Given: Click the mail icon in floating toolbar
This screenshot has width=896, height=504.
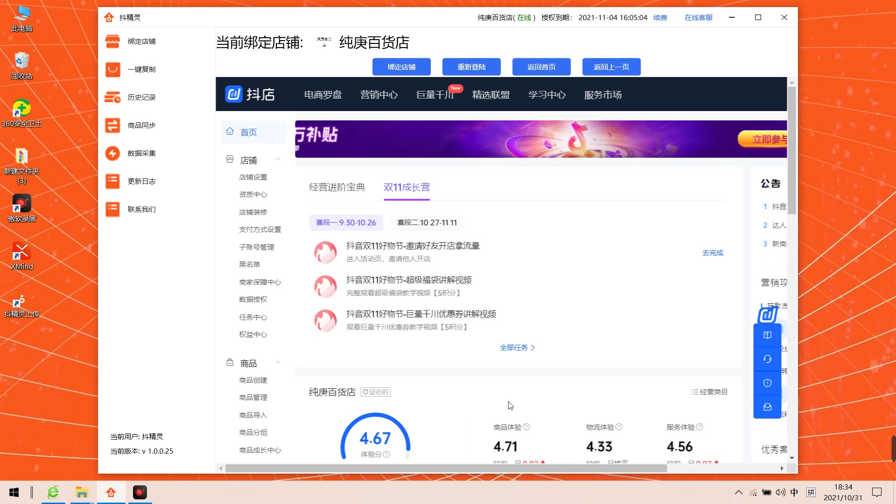Looking at the screenshot, I should [767, 407].
